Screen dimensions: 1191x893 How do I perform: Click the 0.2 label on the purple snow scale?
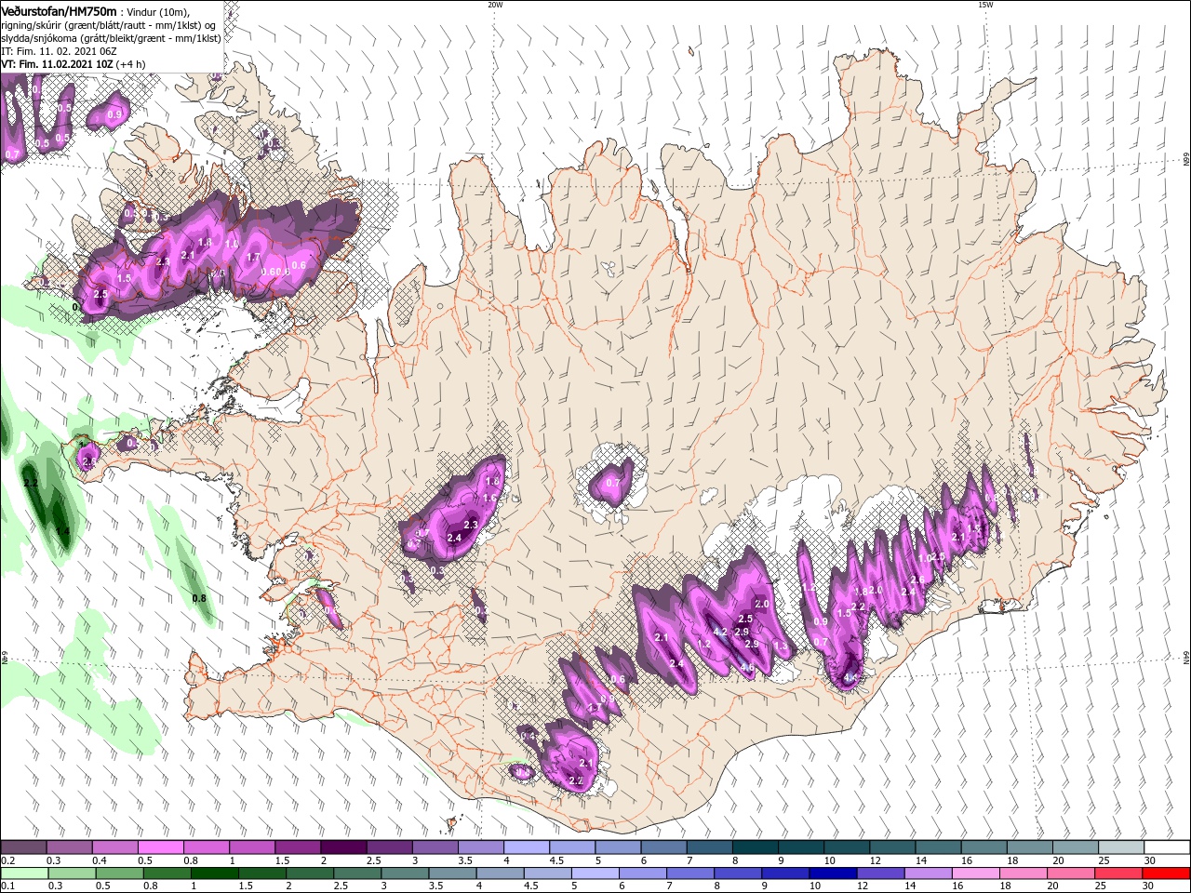pyautogui.click(x=7, y=860)
